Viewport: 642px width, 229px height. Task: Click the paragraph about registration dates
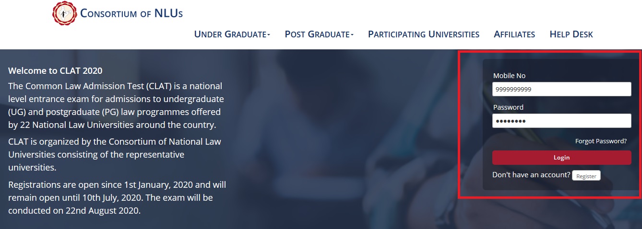117,197
